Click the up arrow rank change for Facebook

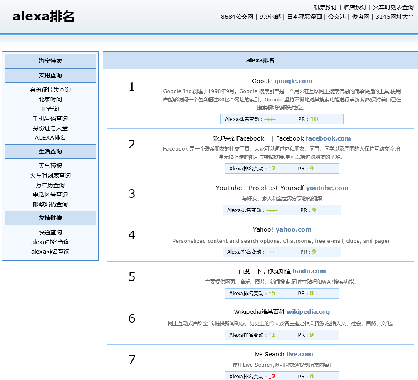point(272,169)
